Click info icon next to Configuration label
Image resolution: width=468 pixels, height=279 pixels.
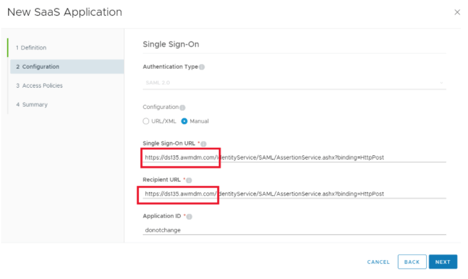click(x=182, y=108)
